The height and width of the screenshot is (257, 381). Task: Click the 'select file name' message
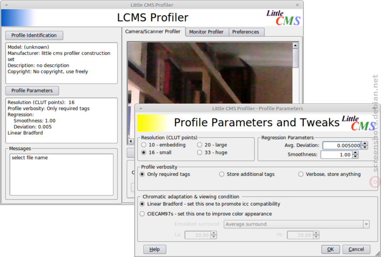click(x=30, y=158)
